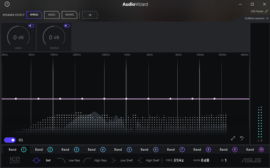Expand the EQ graph to full size
The height and width of the screenshot is (168, 270).
233,138
